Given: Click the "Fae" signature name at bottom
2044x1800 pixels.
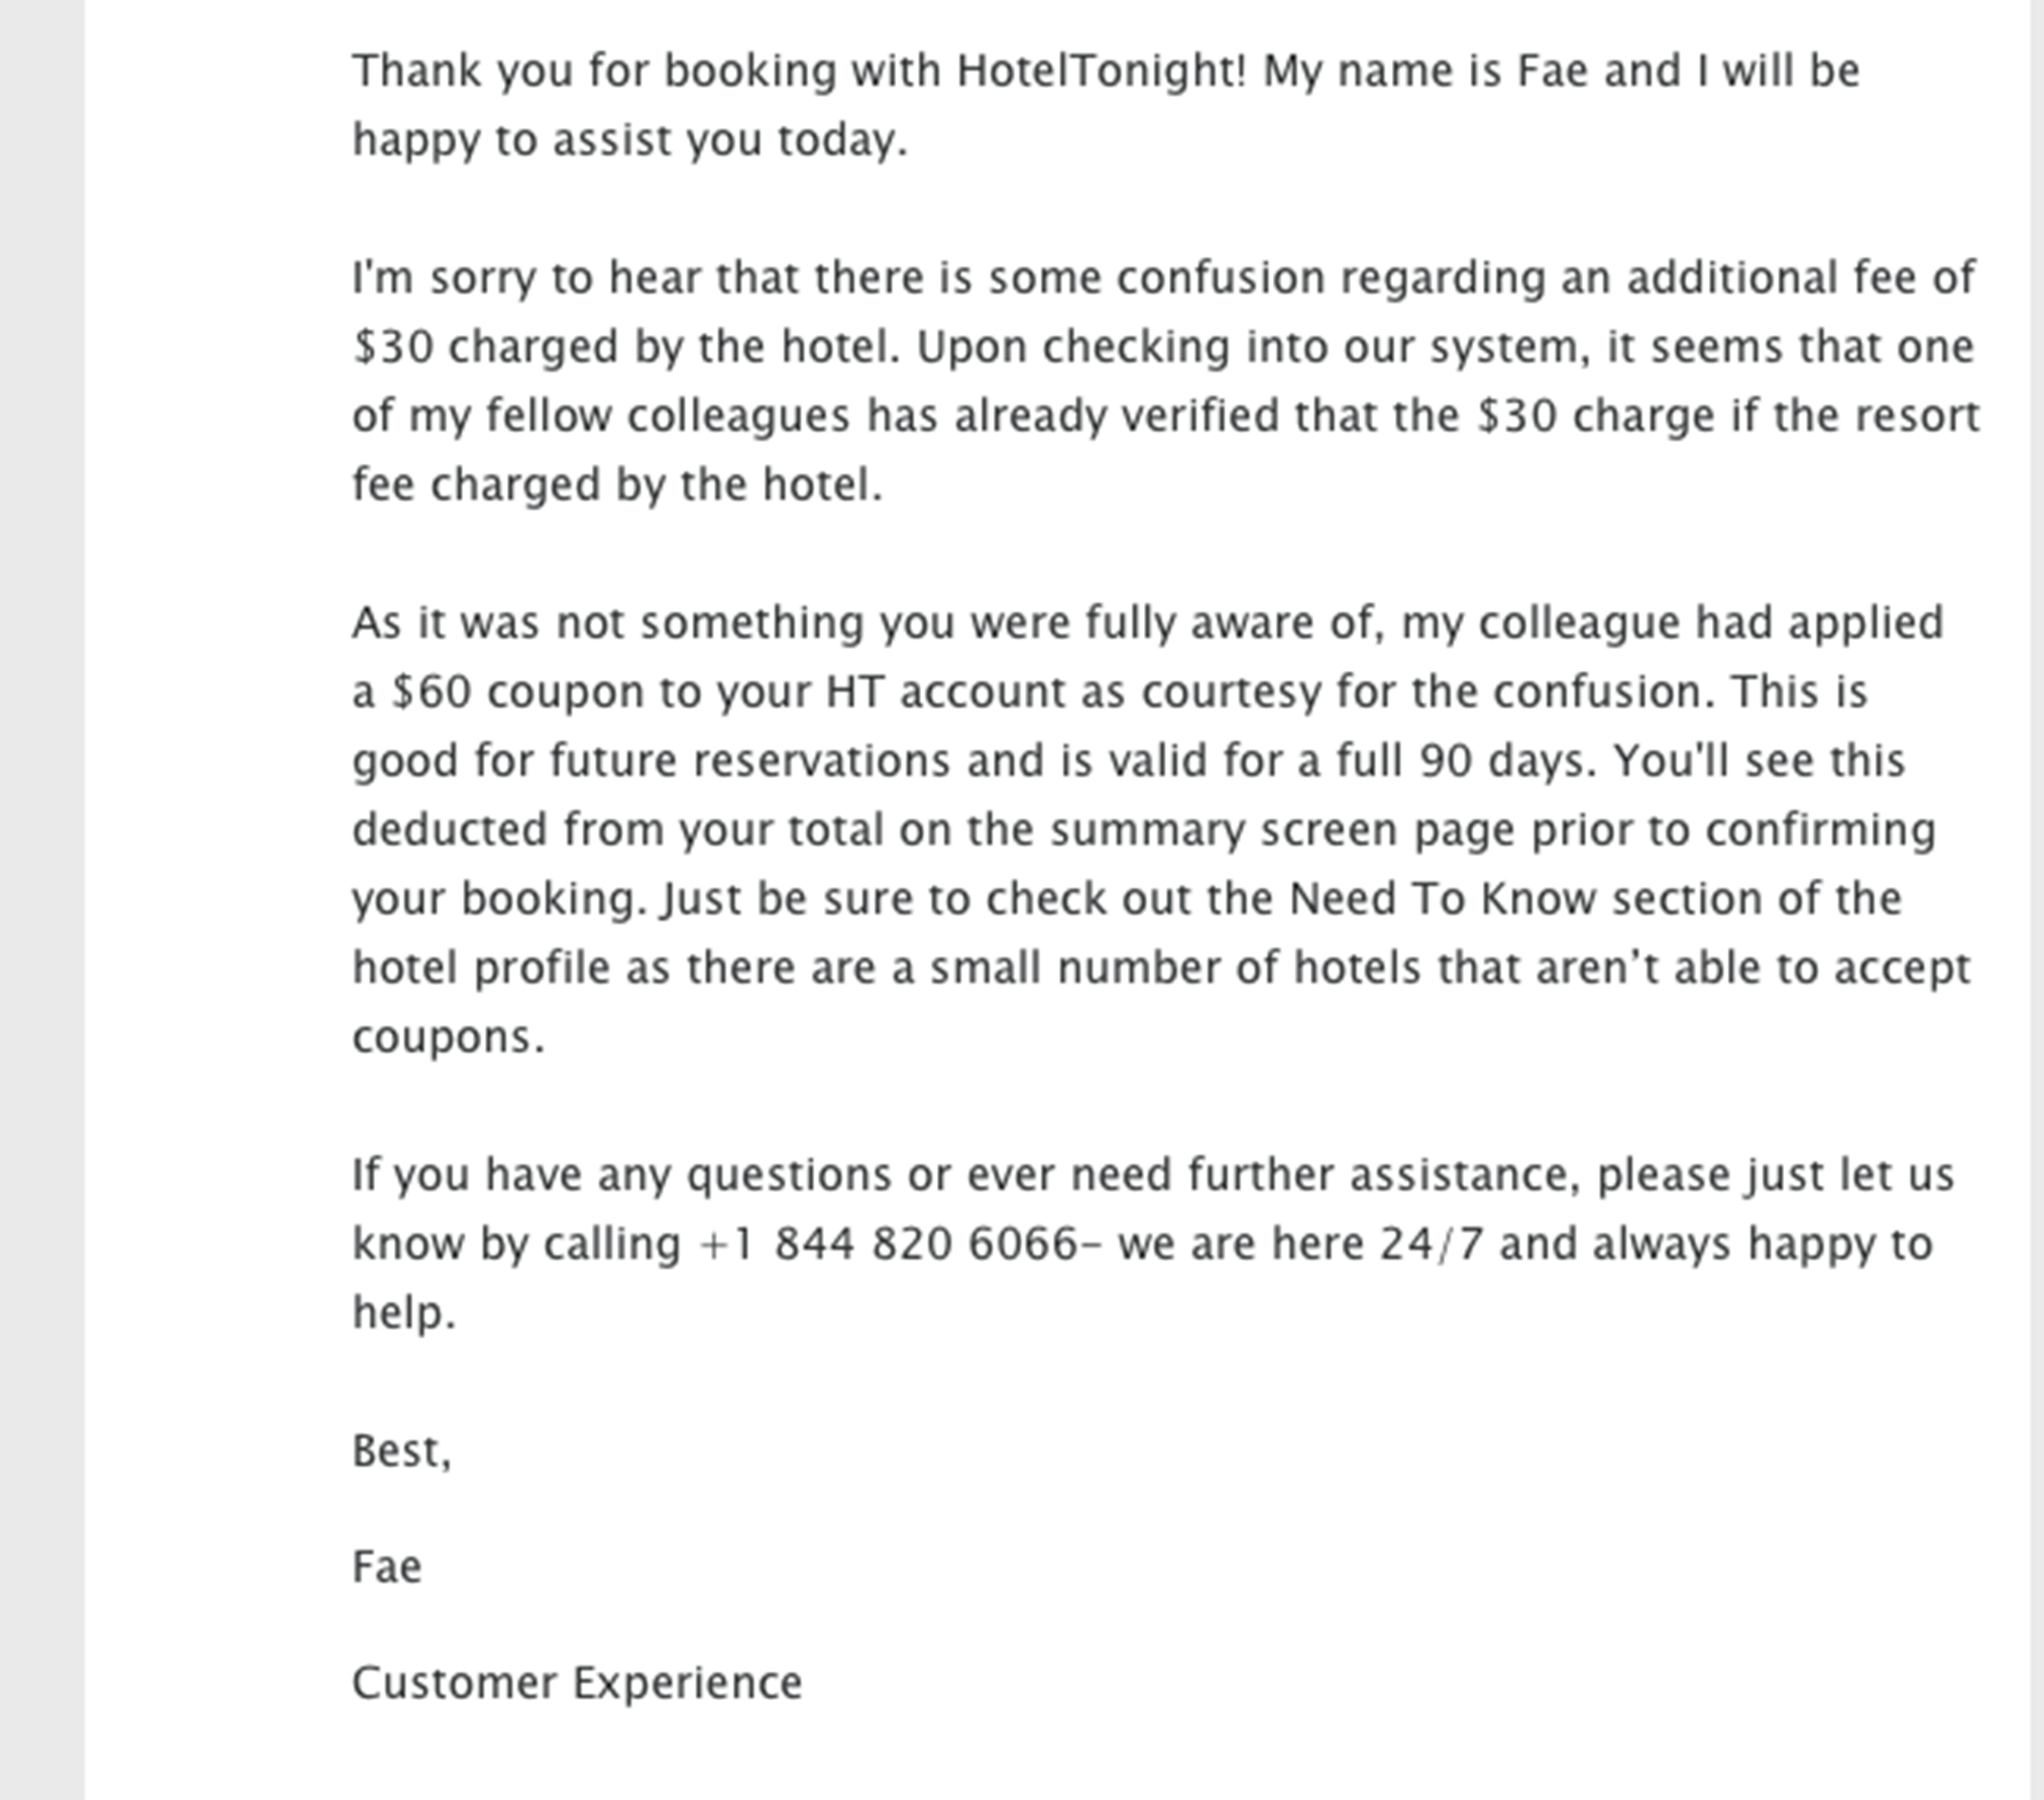Looking at the screenshot, I should pyautogui.click(x=387, y=1567).
